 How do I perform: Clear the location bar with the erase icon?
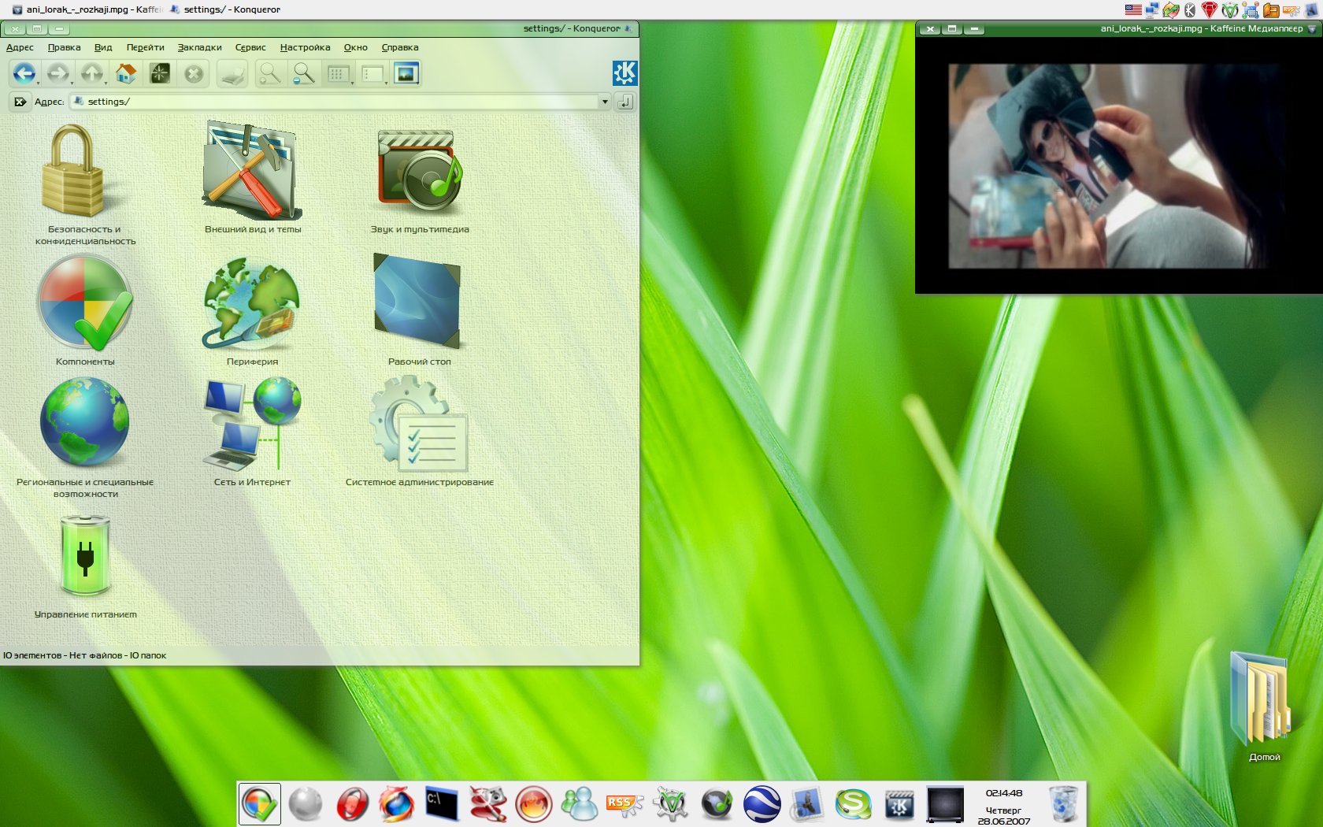20,102
